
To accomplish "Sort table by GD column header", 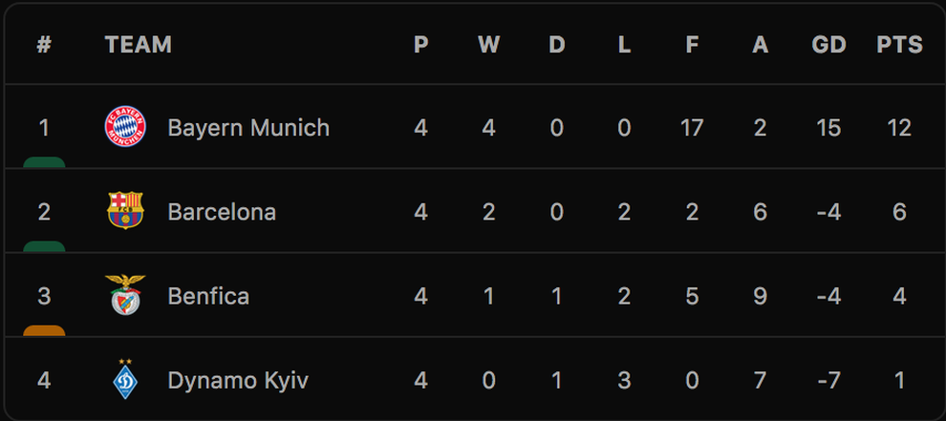I will coord(829,45).
